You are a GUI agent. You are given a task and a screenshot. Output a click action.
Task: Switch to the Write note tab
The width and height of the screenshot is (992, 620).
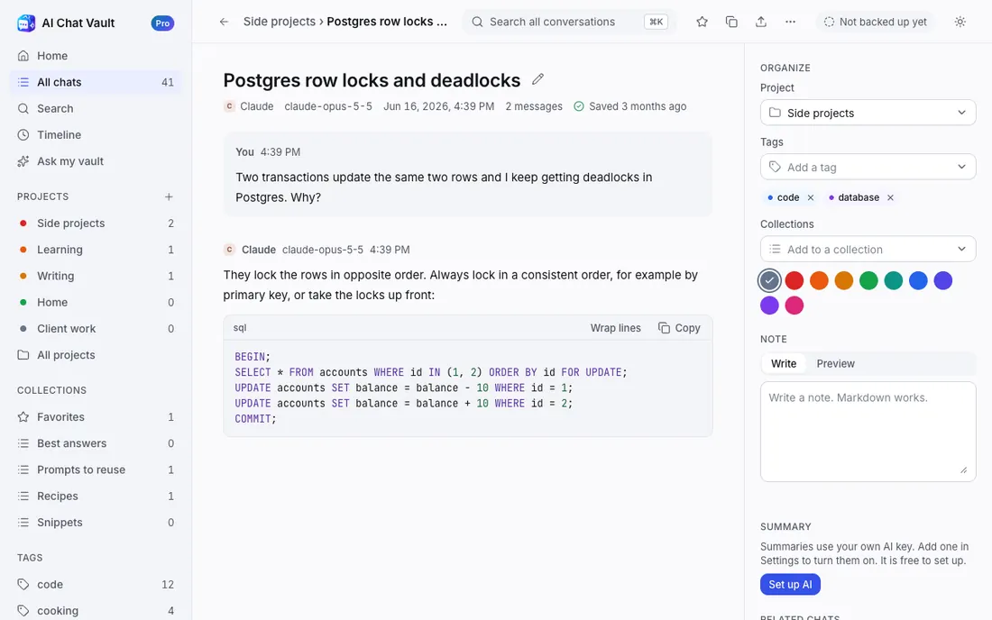pos(783,363)
